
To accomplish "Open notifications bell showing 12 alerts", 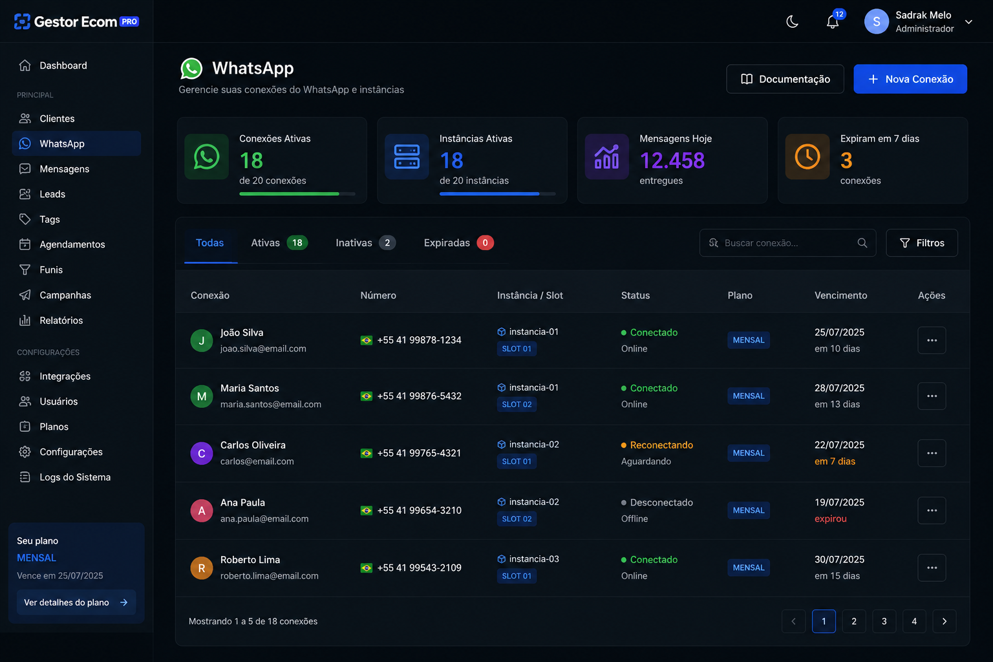I will [x=833, y=22].
